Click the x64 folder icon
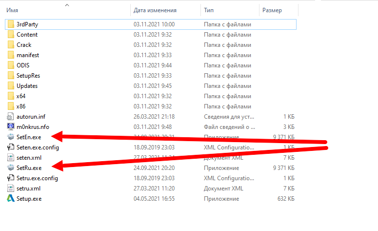The width and height of the screenshot is (378, 231). (x=11, y=96)
